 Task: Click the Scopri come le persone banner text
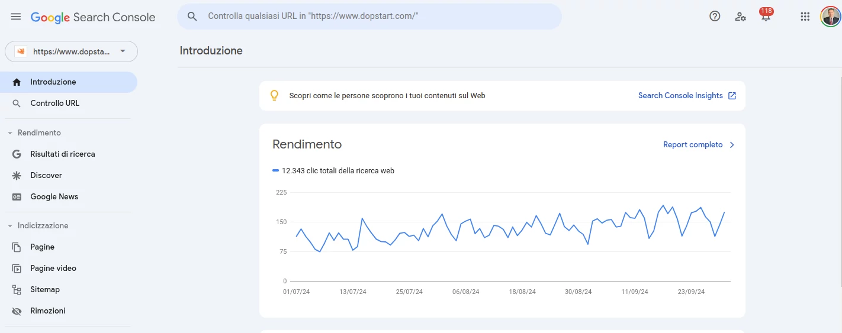point(387,96)
